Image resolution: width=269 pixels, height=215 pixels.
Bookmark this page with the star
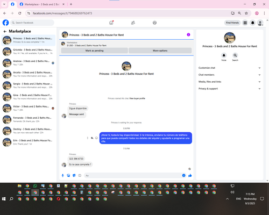click(246, 13)
